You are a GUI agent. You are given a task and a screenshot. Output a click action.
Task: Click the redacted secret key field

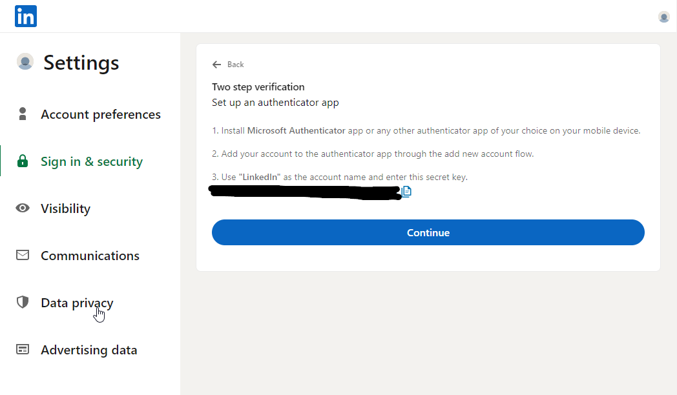[x=306, y=192]
